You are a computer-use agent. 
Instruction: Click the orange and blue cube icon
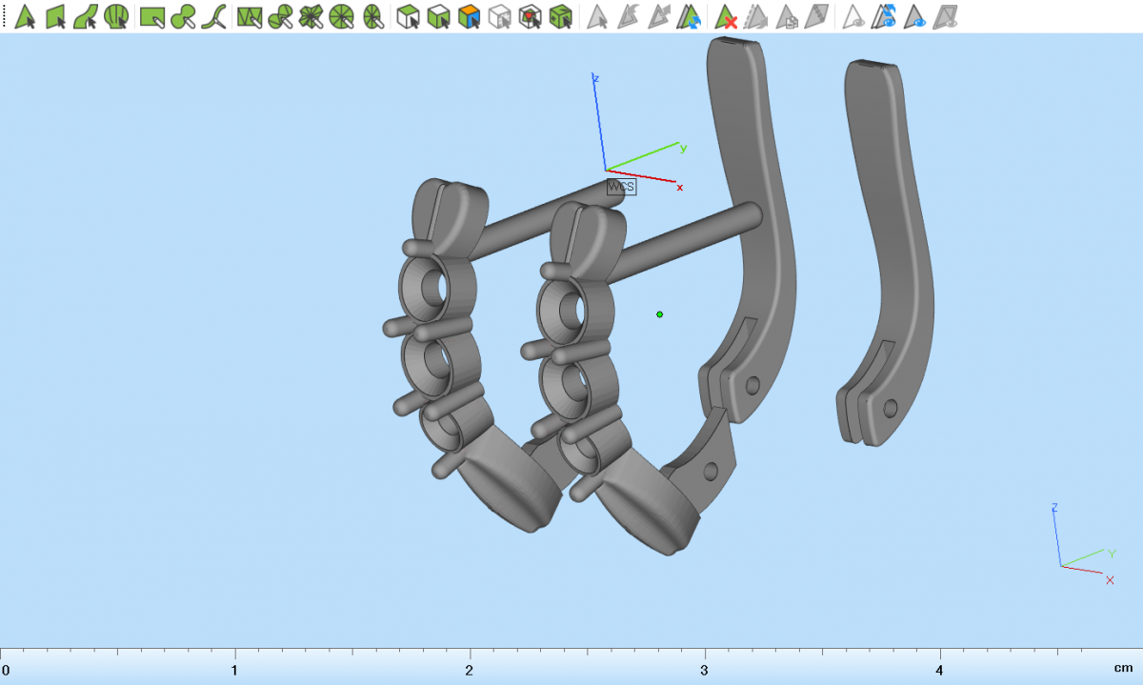click(469, 16)
